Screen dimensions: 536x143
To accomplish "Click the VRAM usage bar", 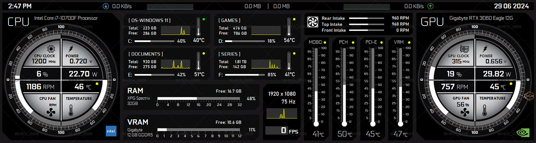I will [199, 130].
